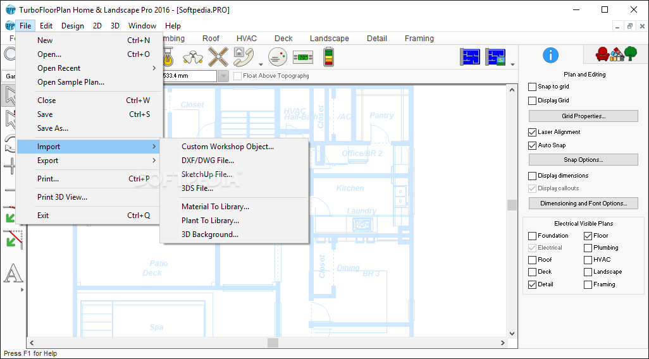649x359 pixels.
Task: Open Snap Options dialog
Action: [583, 160]
